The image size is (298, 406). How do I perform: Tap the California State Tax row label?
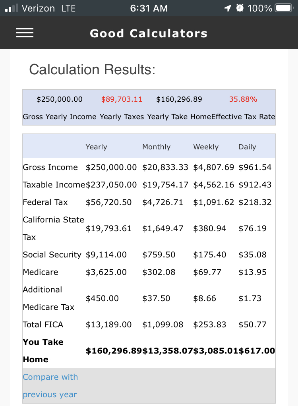click(53, 228)
